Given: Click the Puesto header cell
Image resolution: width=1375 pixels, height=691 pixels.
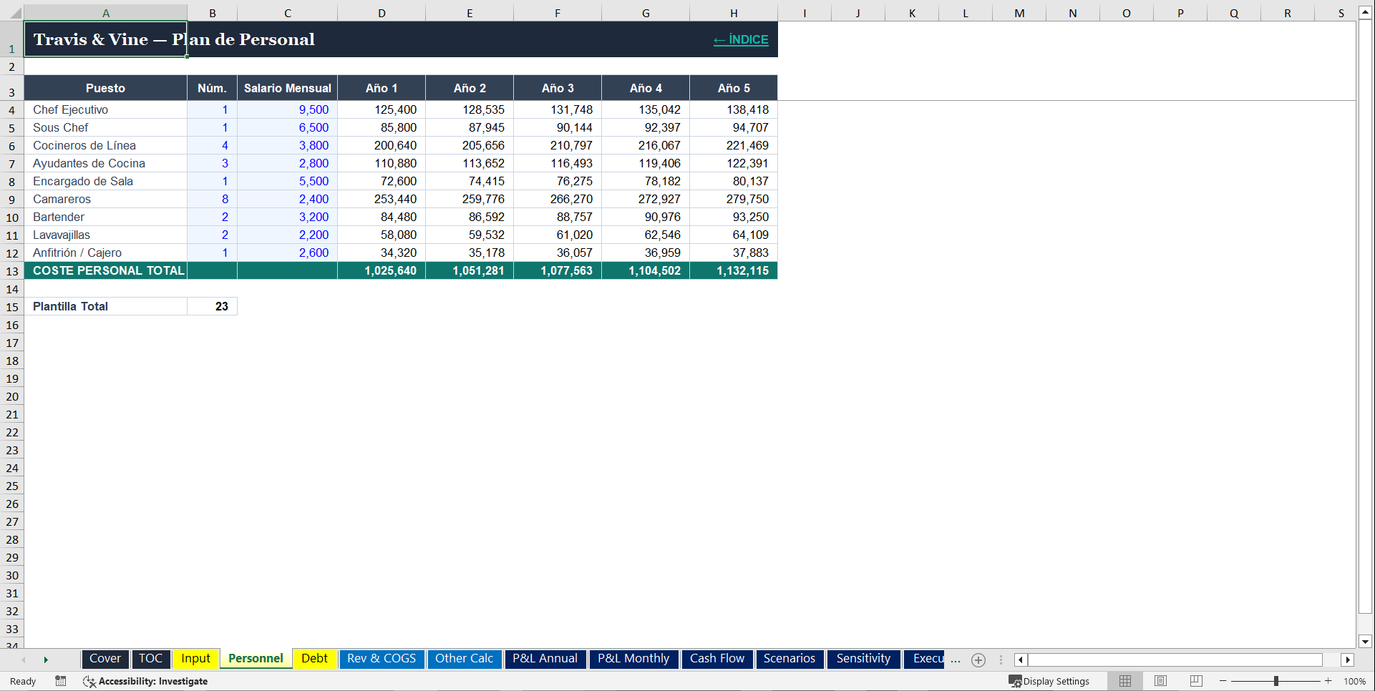Looking at the screenshot, I should (106, 88).
